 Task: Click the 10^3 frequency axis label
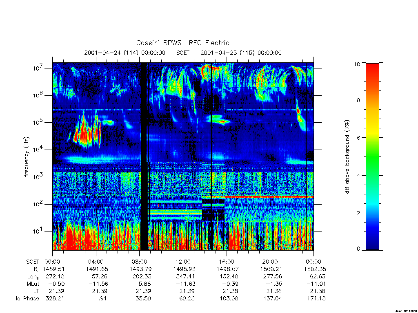[38, 177]
